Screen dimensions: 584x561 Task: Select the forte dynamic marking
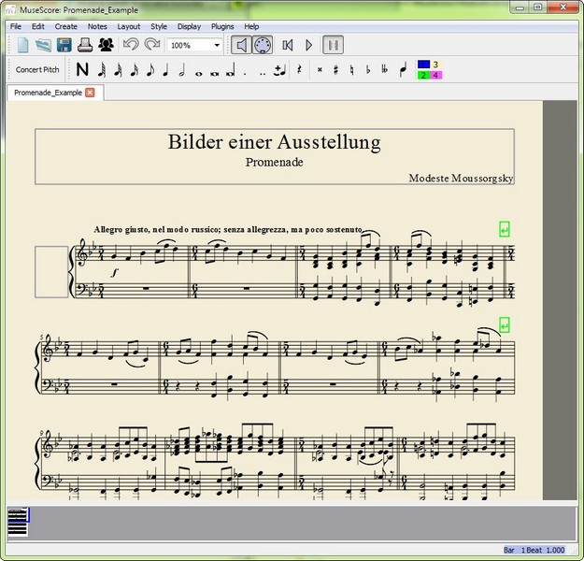pos(114,274)
